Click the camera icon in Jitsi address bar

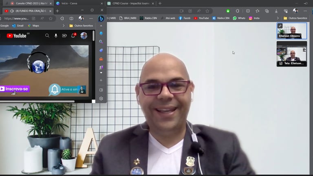point(181,11)
